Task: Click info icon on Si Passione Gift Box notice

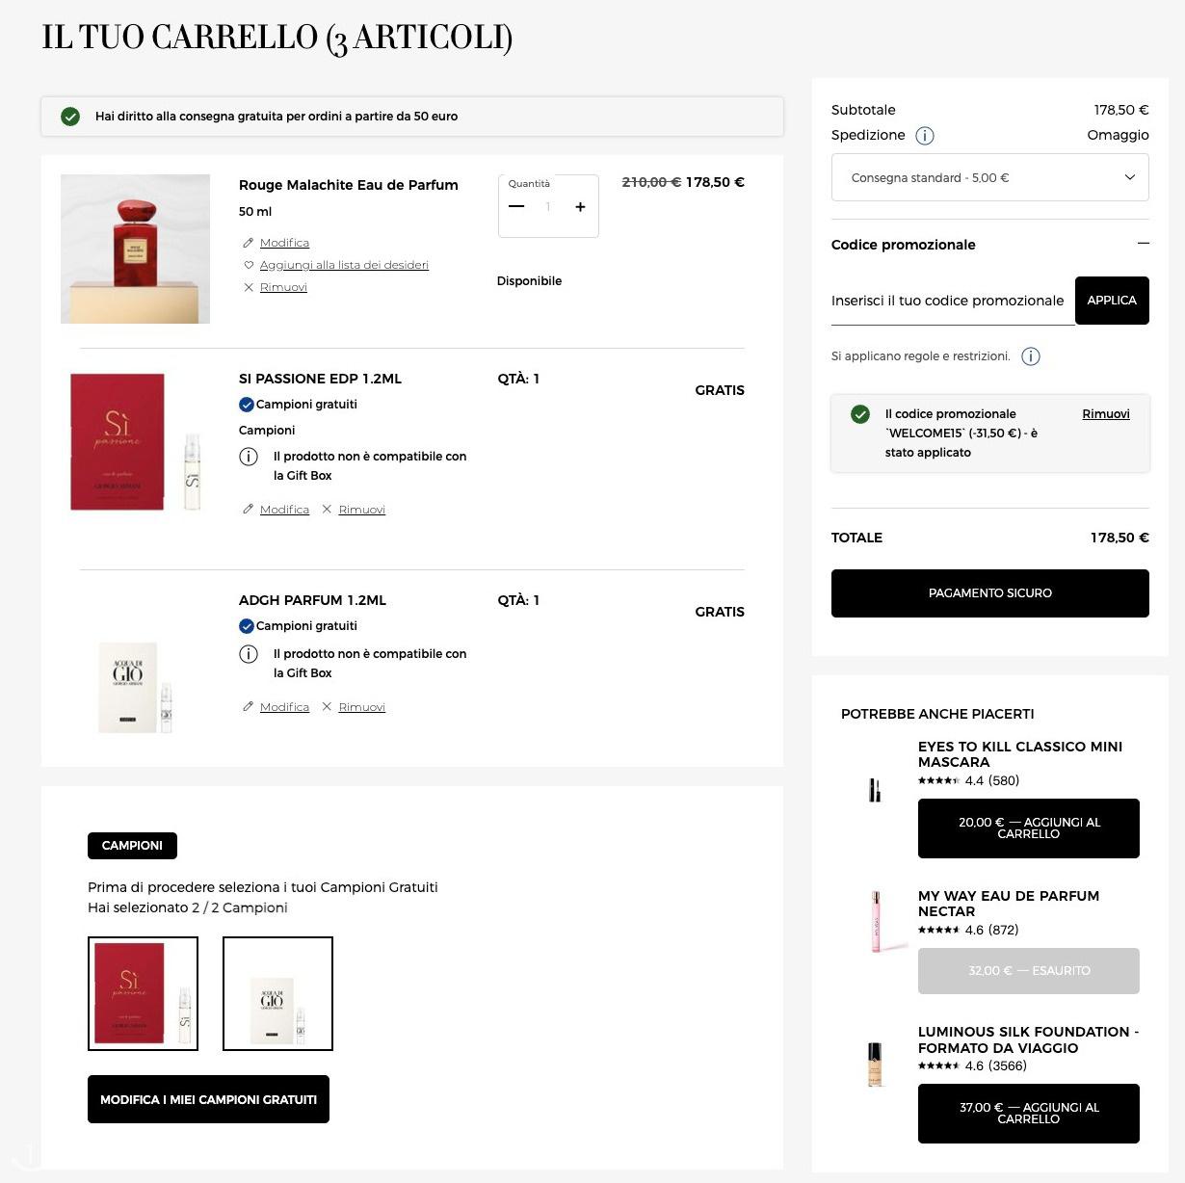Action: (x=249, y=457)
